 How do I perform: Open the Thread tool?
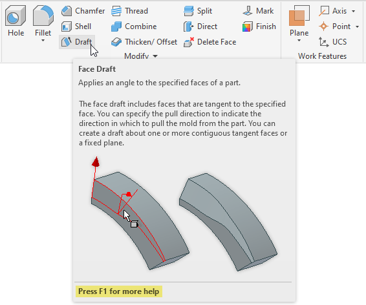pyautogui.click(x=129, y=11)
